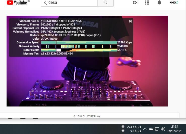Click the YouTube logo to go home
This screenshot has height=134, width=186.
click(17, 3)
